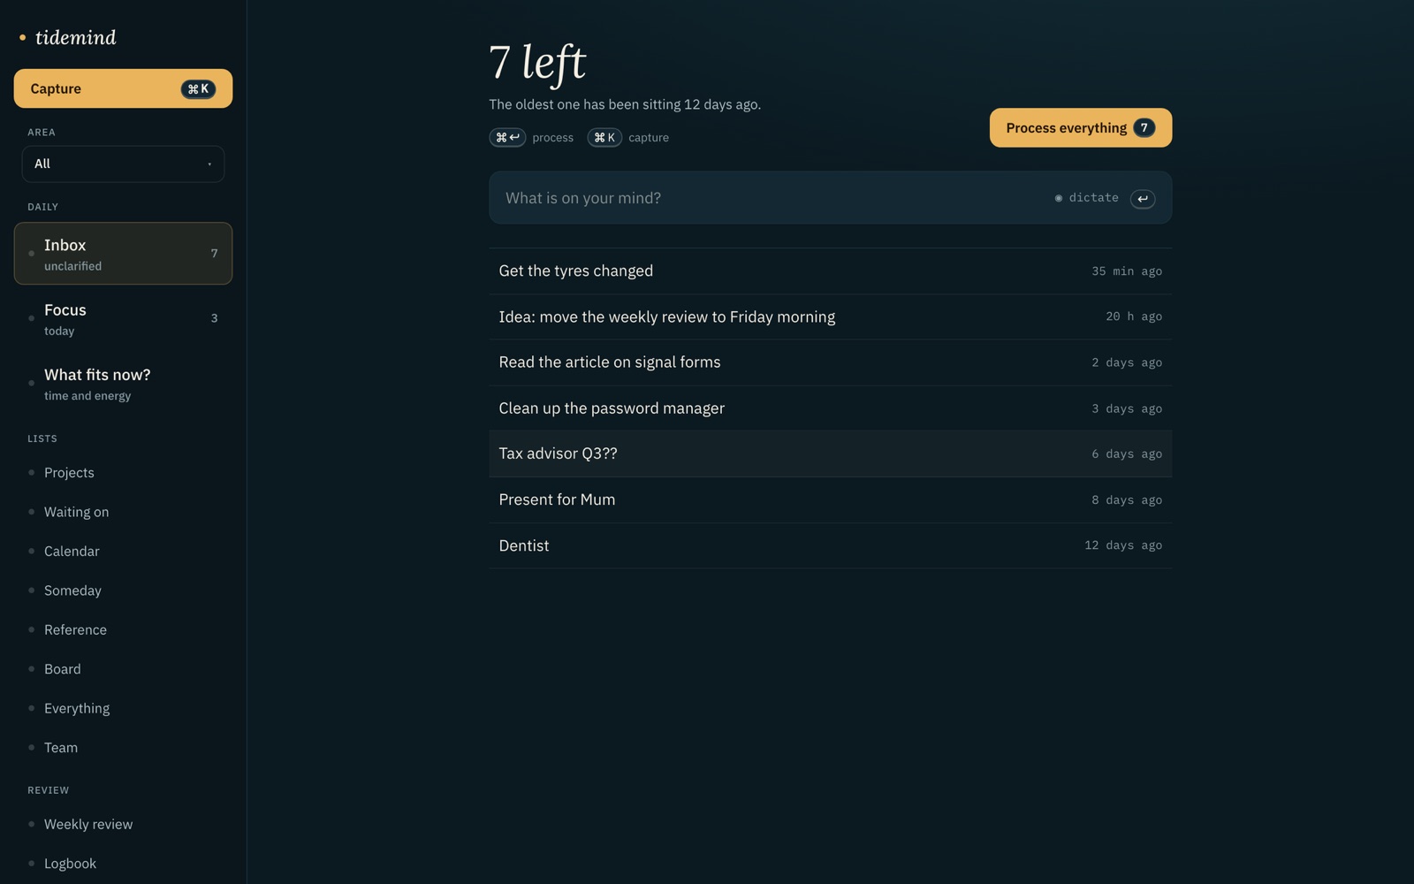Select Read the article on signal forms
1414x884 pixels.
831,362
